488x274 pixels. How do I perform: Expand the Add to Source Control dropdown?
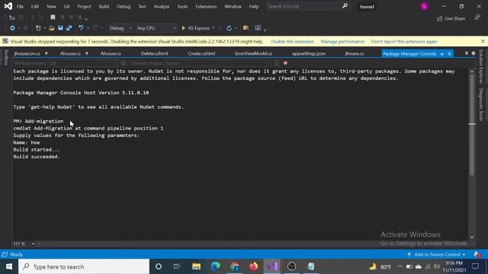pyautogui.click(x=437, y=254)
